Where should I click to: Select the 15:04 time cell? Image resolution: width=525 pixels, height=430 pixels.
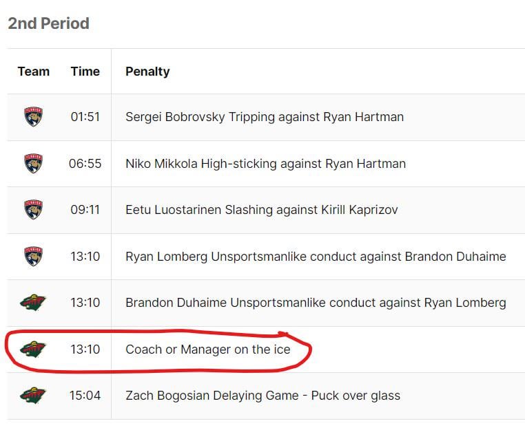tap(85, 396)
